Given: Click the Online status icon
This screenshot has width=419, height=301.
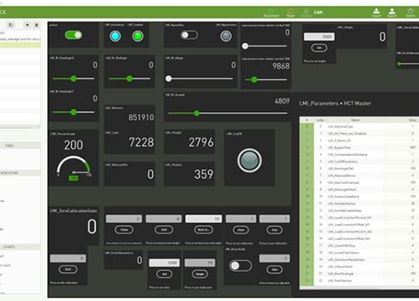Looking at the screenshot, I should [410, 12].
